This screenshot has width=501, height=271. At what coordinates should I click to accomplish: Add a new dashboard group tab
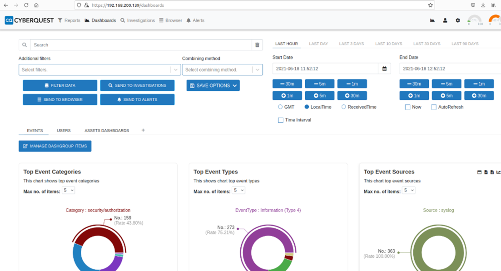pos(143,130)
